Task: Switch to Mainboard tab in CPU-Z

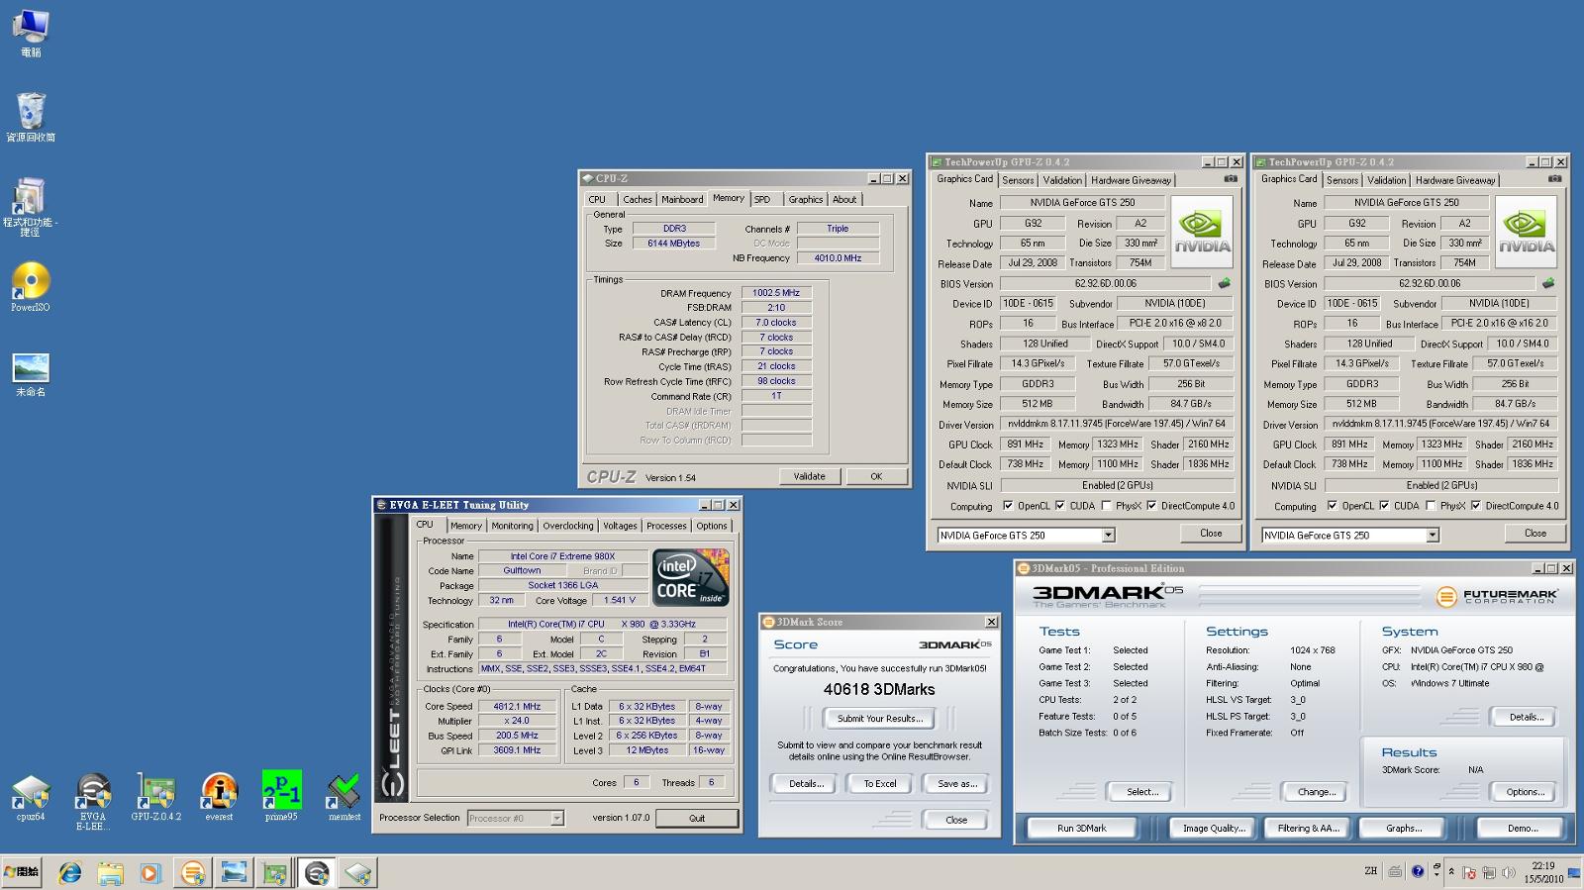Action: tap(682, 200)
